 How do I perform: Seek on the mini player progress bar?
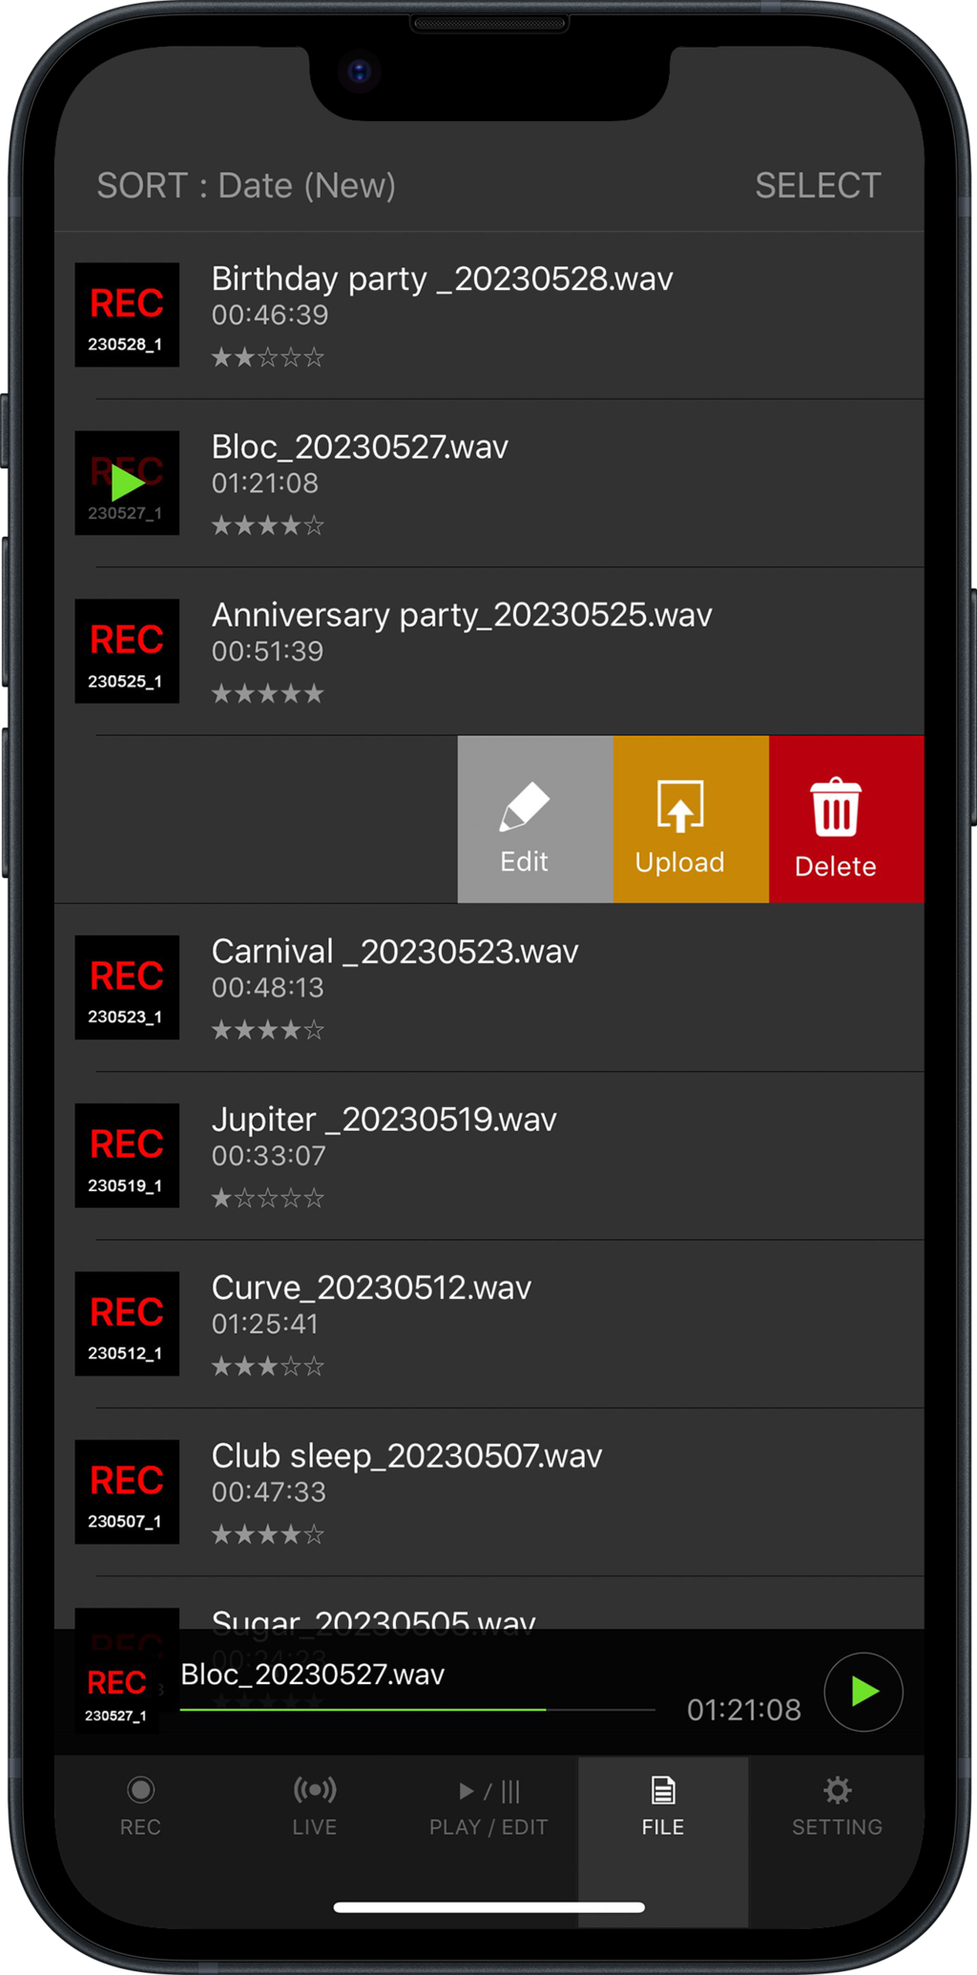[x=417, y=1710]
